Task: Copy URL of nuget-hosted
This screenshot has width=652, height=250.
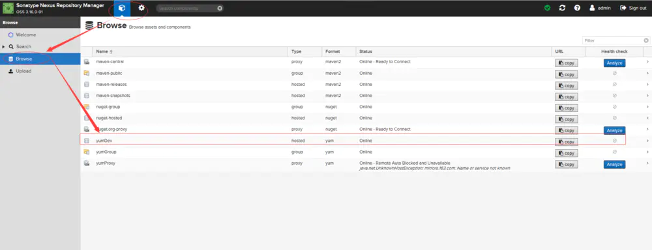Action: click(567, 119)
